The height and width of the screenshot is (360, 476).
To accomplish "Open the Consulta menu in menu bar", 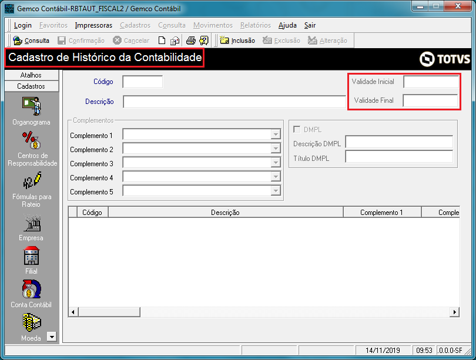I will pyautogui.click(x=172, y=25).
